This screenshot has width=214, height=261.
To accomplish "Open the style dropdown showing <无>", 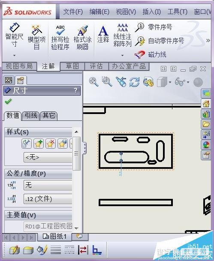I will pos(48,157).
